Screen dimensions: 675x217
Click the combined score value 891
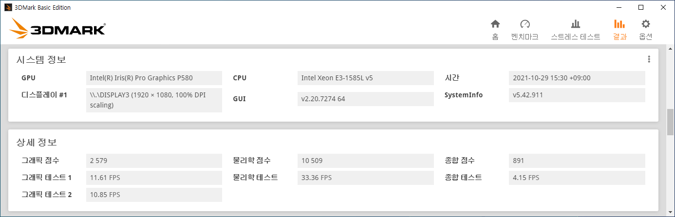pyautogui.click(x=577, y=161)
